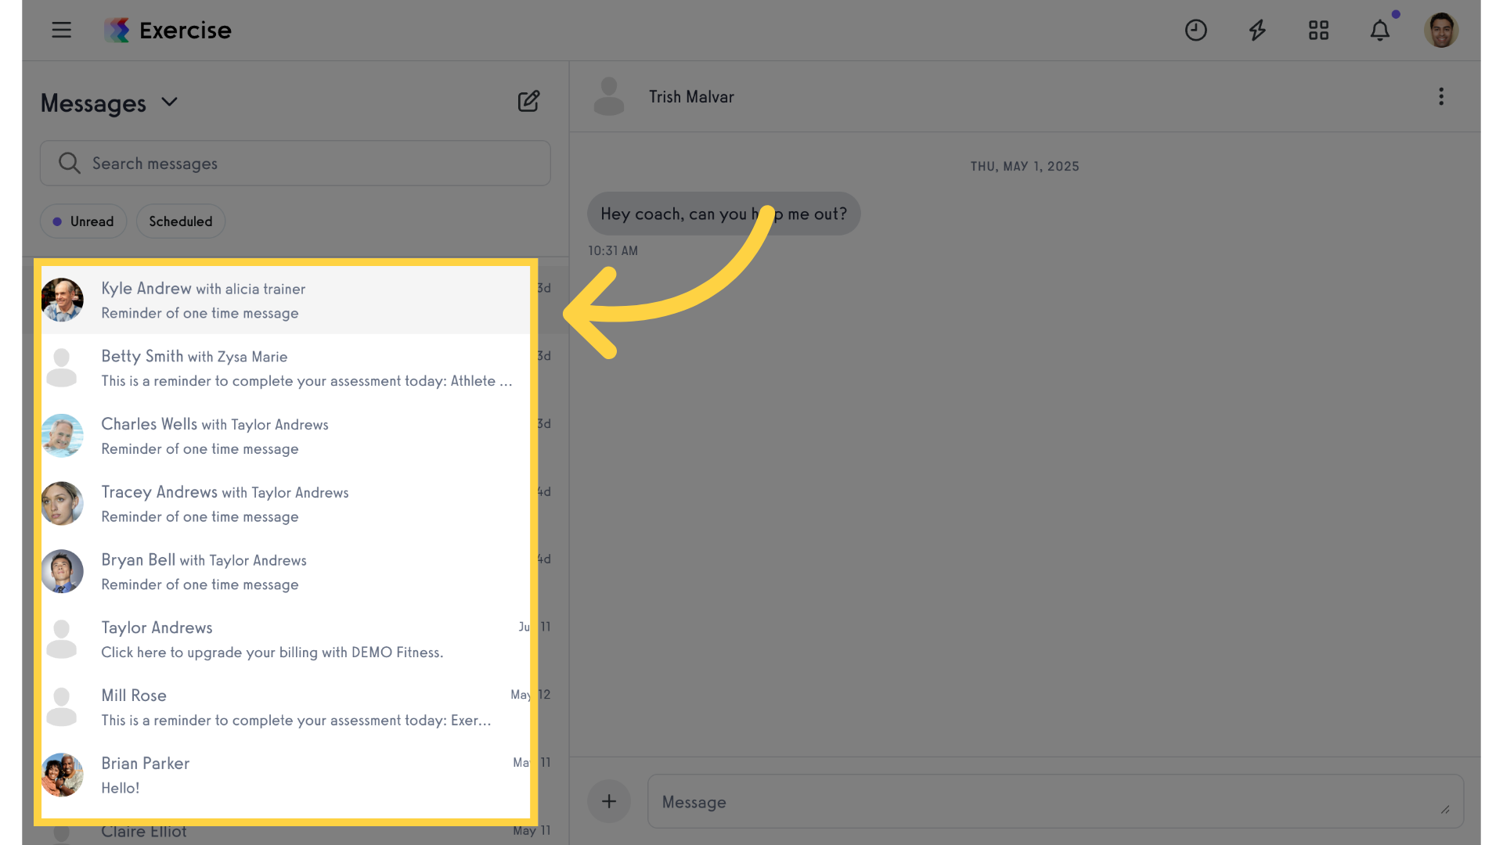
Task: Open the user profile avatar menu
Action: [x=1440, y=30]
